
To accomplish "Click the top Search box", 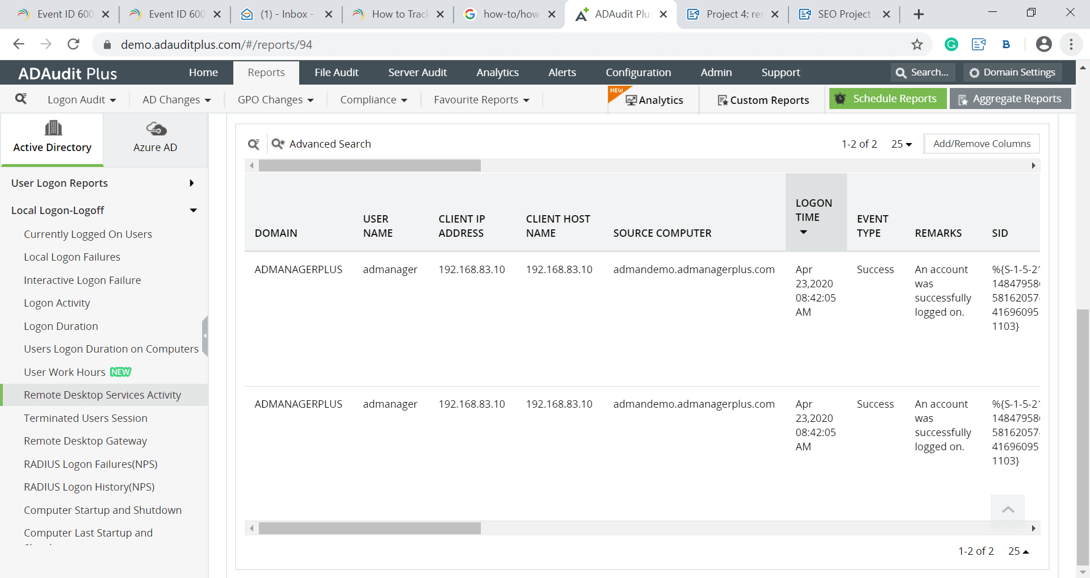I will [923, 73].
